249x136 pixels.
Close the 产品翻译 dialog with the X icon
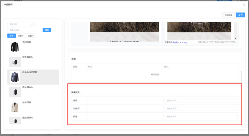click(243, 5)
